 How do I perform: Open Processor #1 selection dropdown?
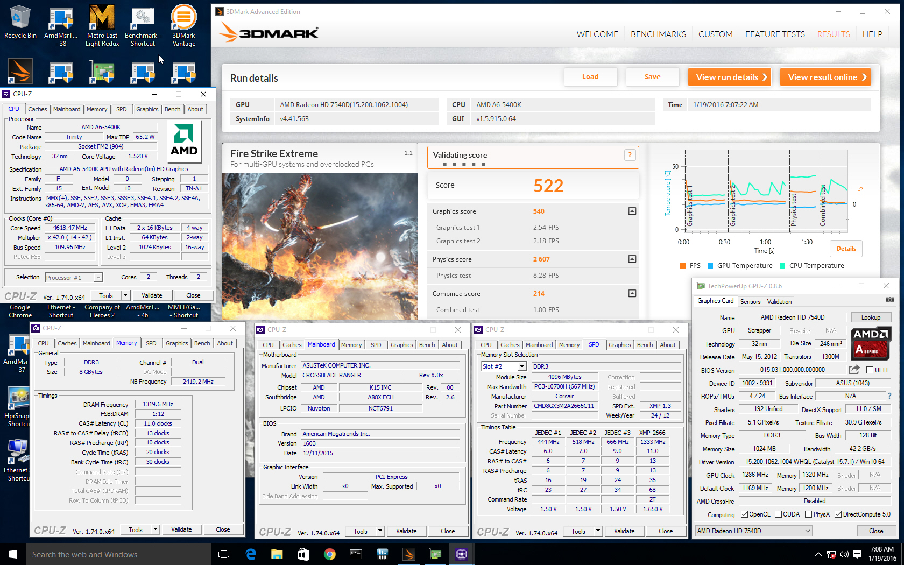point(98,278)
